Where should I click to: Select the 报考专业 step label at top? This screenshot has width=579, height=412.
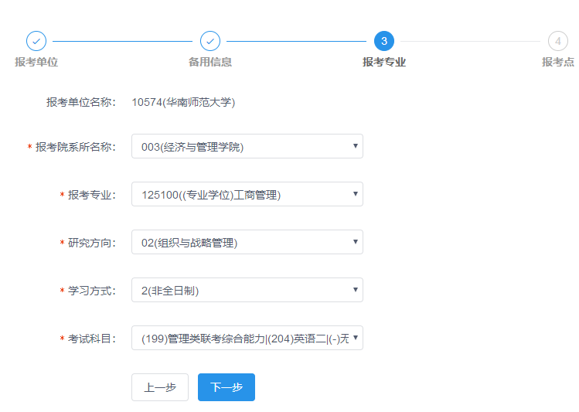coord(384,62)
